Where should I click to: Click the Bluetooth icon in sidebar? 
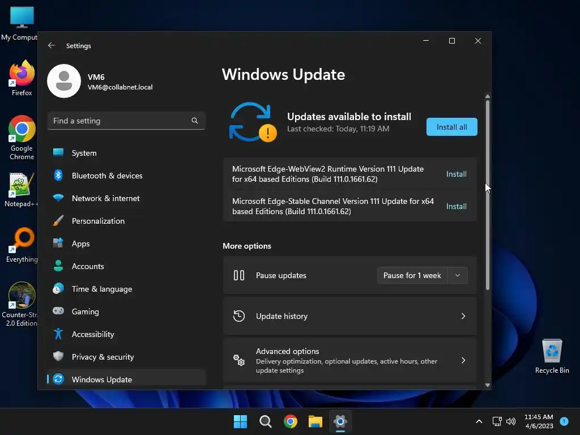58,176
